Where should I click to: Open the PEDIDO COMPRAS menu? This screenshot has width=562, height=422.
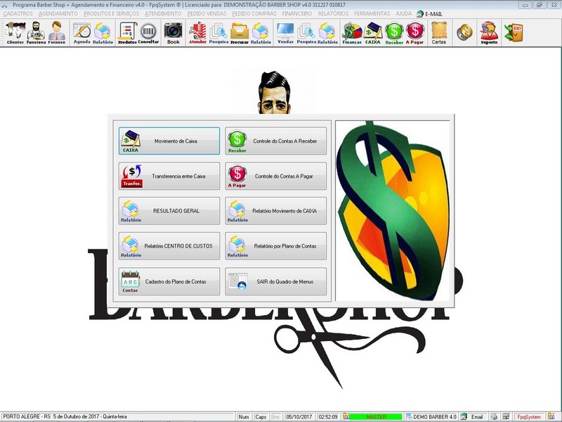[254, 13]
